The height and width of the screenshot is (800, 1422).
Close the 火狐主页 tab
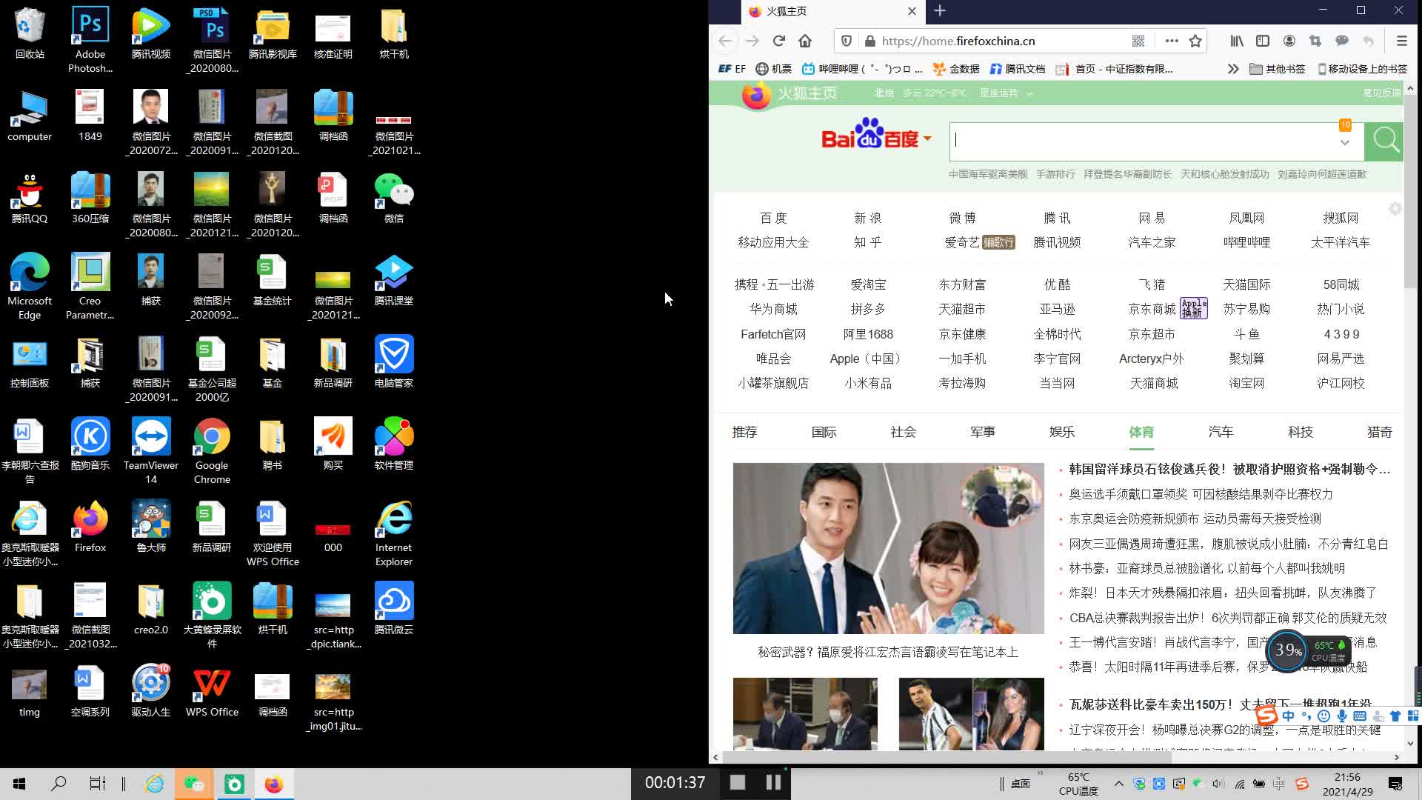click(912, 11)
